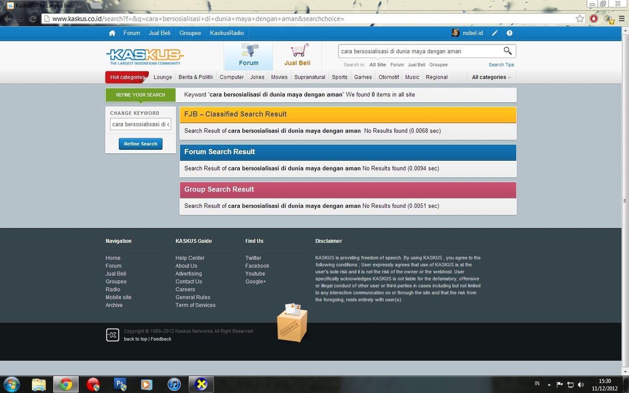Search in All Site option
The height and width of the screenshot is (393, 629).
pyautogui.click(x=378, y=65)
